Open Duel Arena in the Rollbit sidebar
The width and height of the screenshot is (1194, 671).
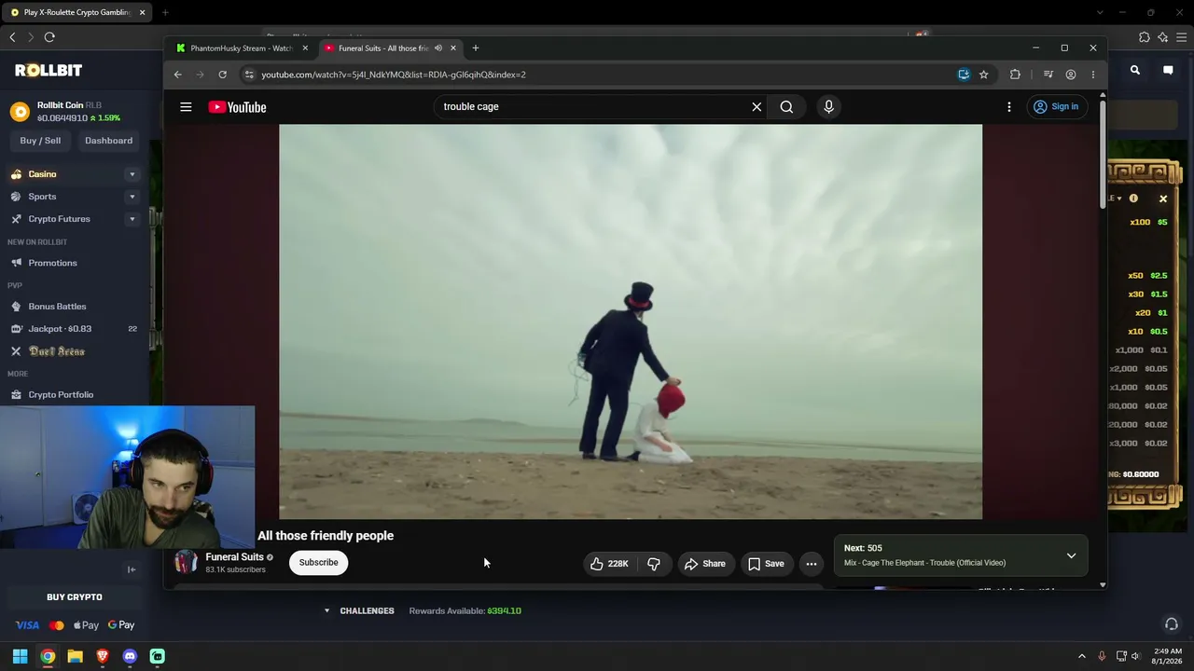tap(56, 351)
